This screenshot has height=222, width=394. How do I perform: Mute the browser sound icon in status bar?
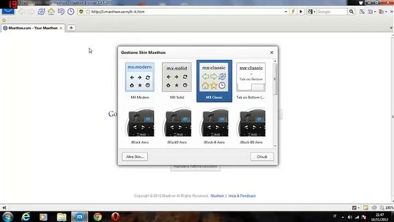(x=374, y=208)
